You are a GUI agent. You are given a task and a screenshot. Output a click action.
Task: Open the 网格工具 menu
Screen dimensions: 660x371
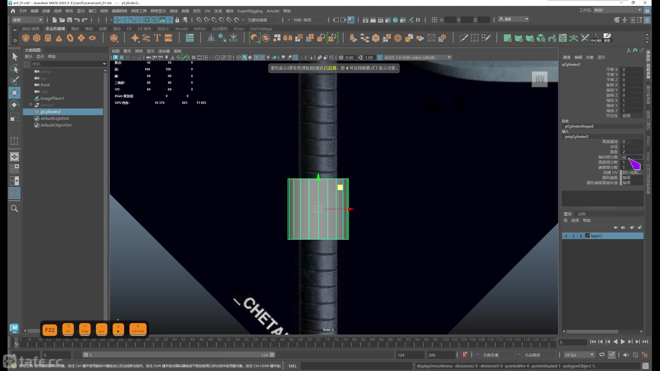click(x=139, y=11)
